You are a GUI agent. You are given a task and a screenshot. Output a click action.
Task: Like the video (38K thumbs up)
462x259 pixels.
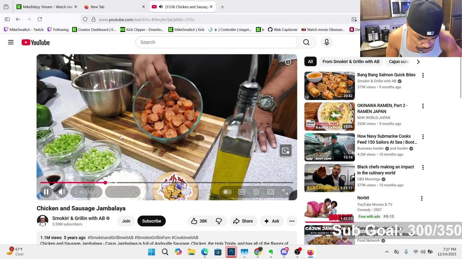pos(199,221)
